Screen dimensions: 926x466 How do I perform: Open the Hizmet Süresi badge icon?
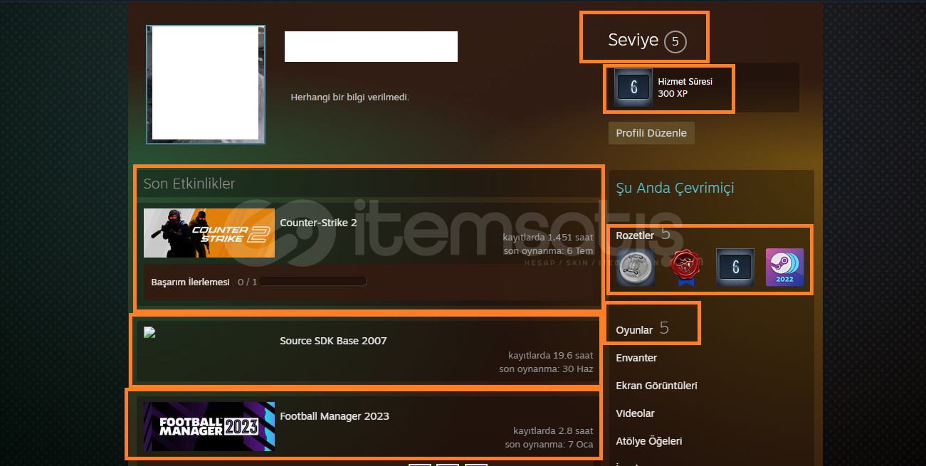633,88
